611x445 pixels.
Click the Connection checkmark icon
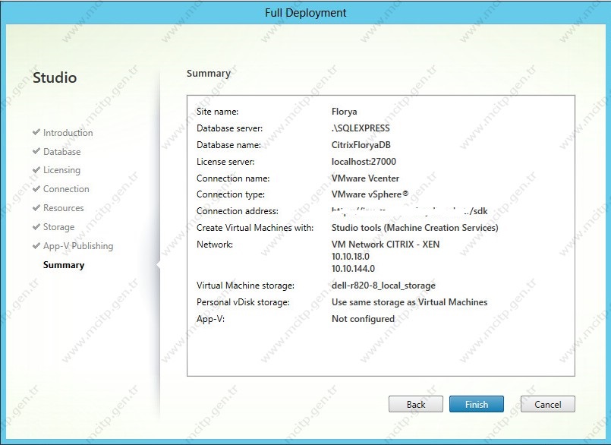click(x=36, y=189)
